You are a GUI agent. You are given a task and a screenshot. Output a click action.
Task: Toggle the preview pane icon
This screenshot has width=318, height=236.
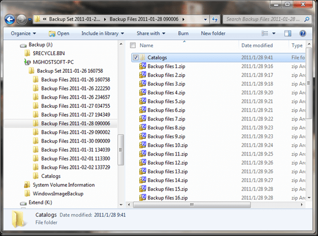click(x=287, y=33)
